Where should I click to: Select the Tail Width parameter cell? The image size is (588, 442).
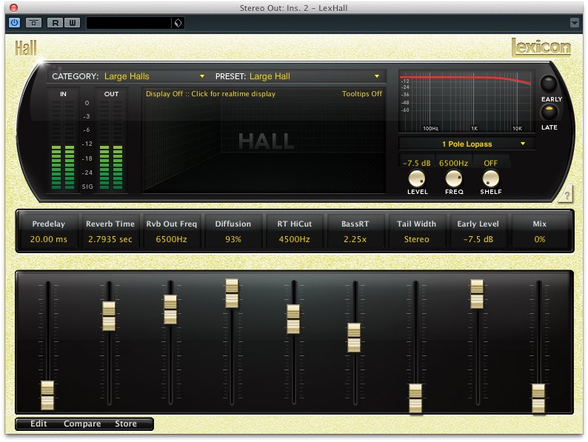point(417,231)
